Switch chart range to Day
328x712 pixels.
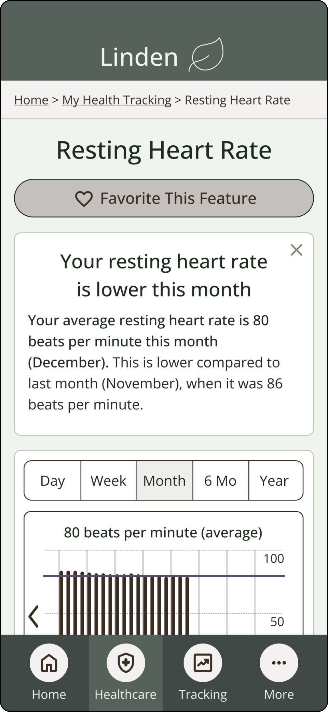point(52,480)
